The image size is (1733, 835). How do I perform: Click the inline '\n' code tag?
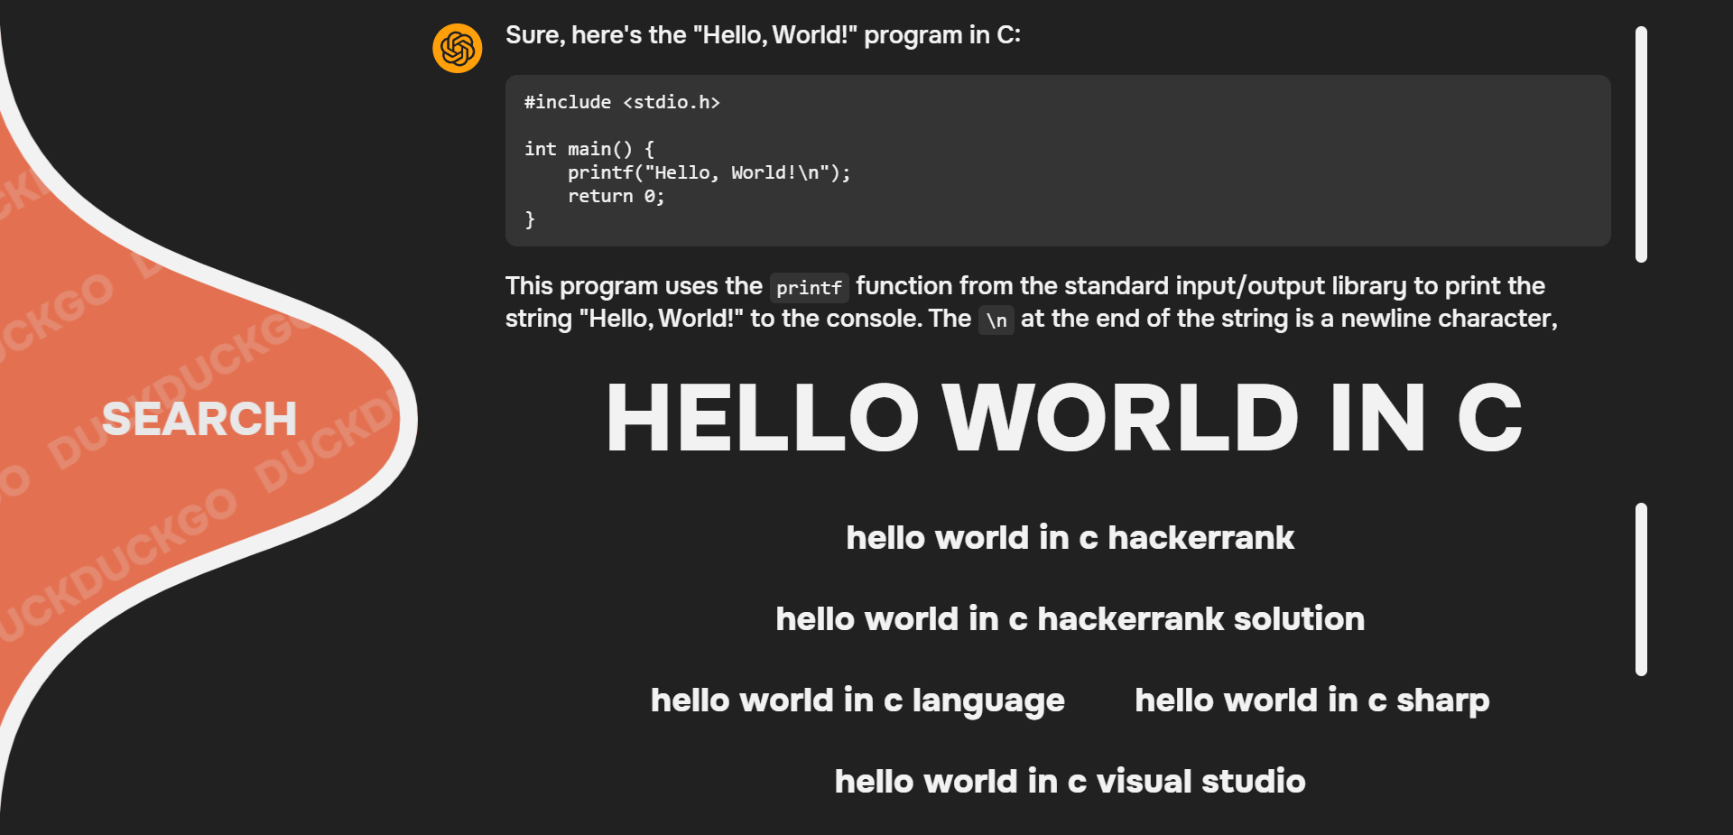click(996, 320)
